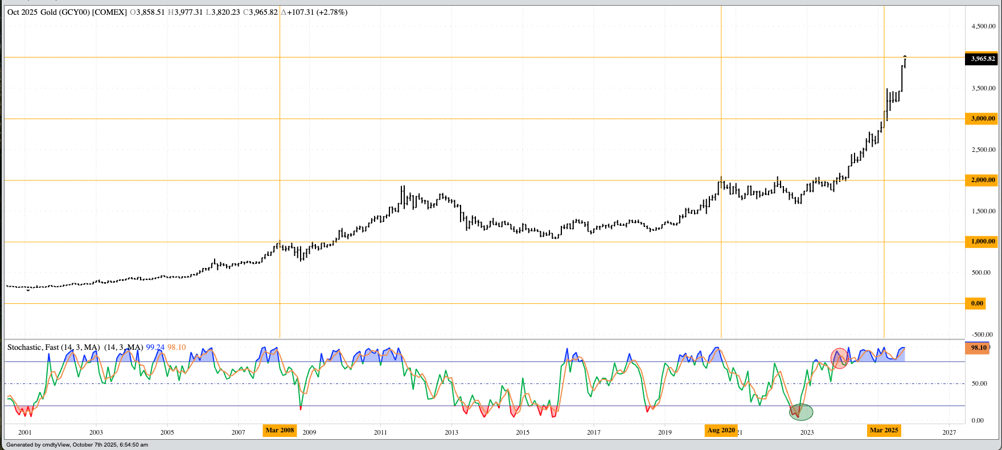The image size is (1002, 450).
Task: Click the Mar 2025 date marker
Action: point(884,430)
